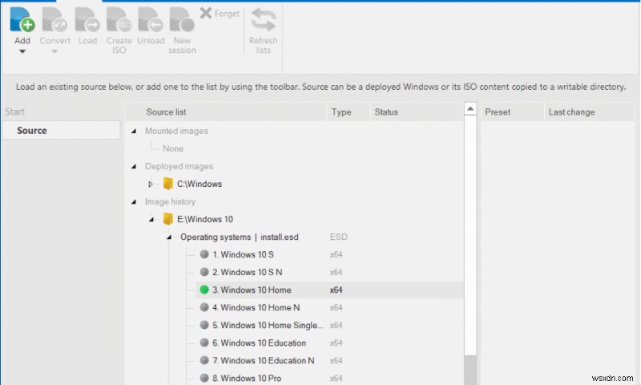Click gray status dot for Windows 10 S N

pos(204,272)
